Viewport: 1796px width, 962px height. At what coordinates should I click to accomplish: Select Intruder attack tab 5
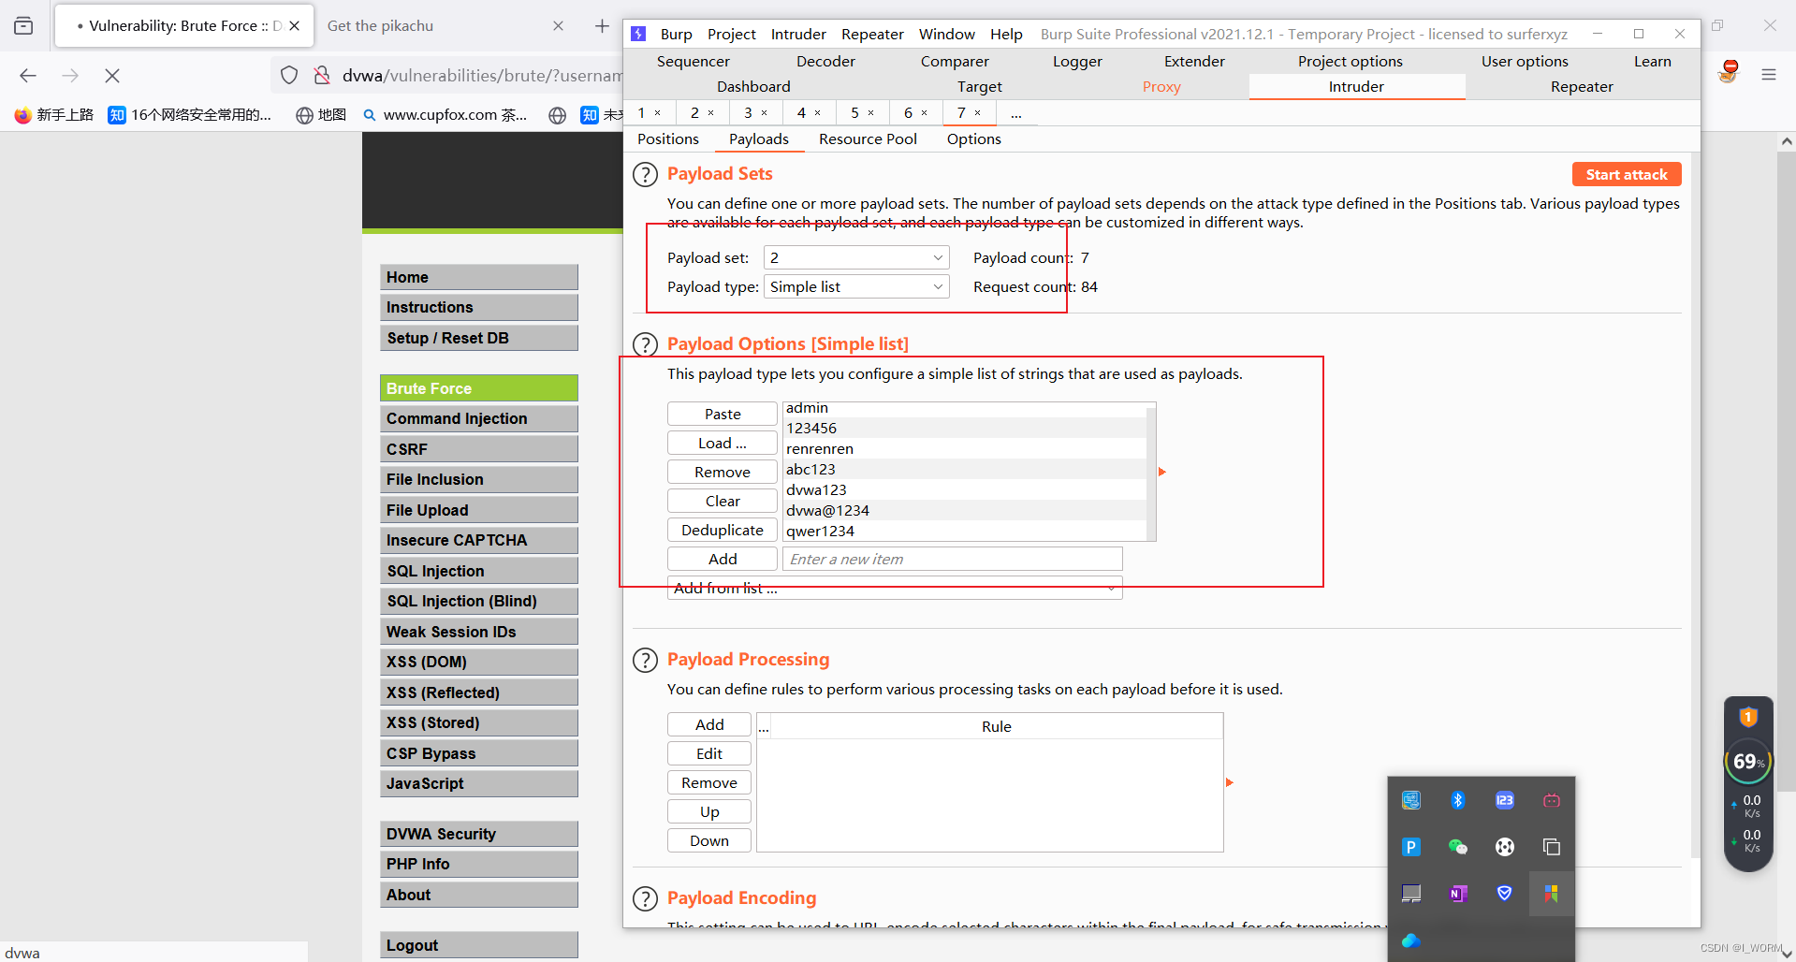point(854,113)
